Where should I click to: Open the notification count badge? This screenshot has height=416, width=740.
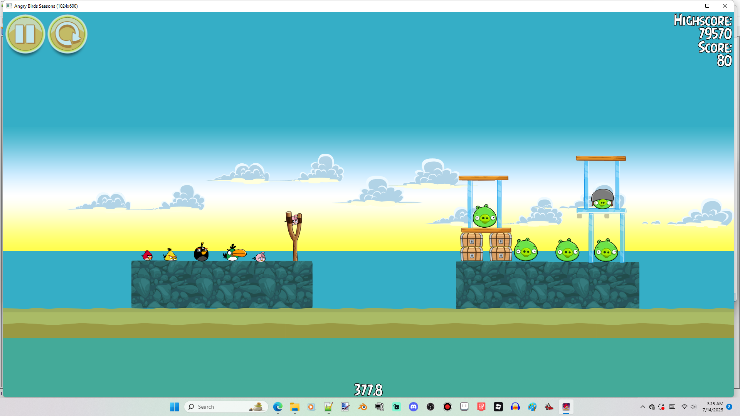(x=729, y=407)
